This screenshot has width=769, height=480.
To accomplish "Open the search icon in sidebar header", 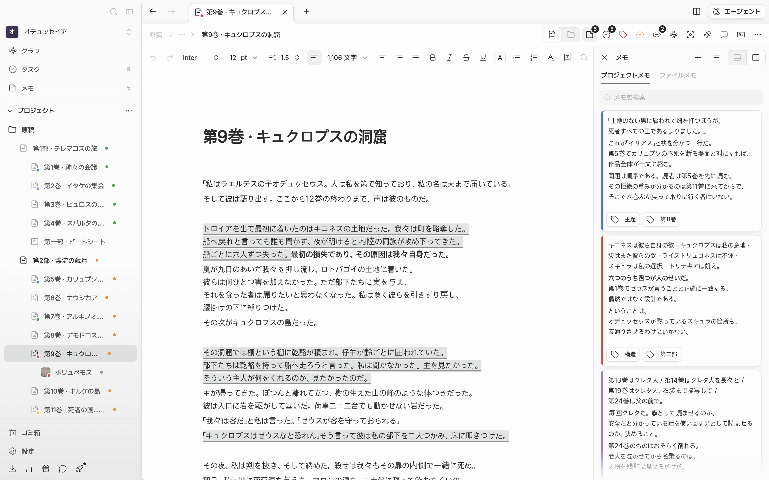I will 113,12.
